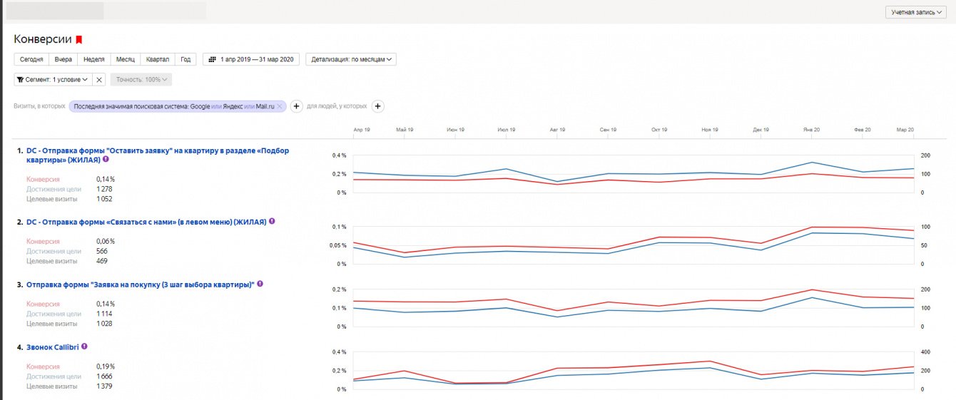Image resolution: width=956 pixels, height=400 pixels.
Task: Open the Детализация: по месяцам dropdown
Action: pos(351,60)
